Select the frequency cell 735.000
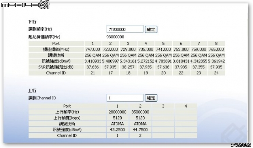Screen dimensions: 253x148 (146, 49)
